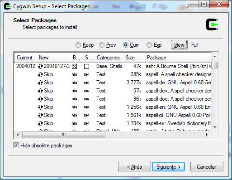232x180 pixels.
Task: Click the B... column header
Action: [76, 58]
